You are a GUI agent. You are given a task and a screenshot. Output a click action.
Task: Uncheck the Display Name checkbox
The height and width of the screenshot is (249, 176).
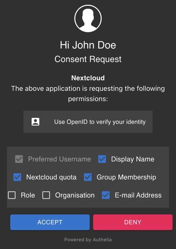tap(102, 159)
